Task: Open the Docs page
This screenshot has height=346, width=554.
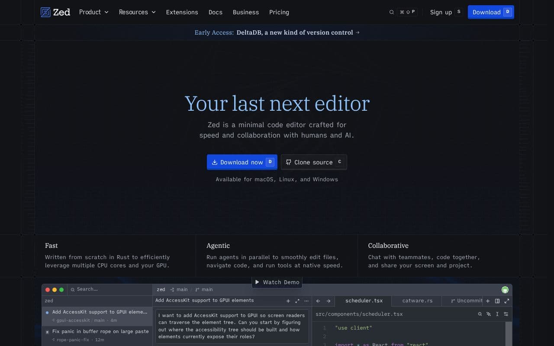Action: click(x=216, y=12)
